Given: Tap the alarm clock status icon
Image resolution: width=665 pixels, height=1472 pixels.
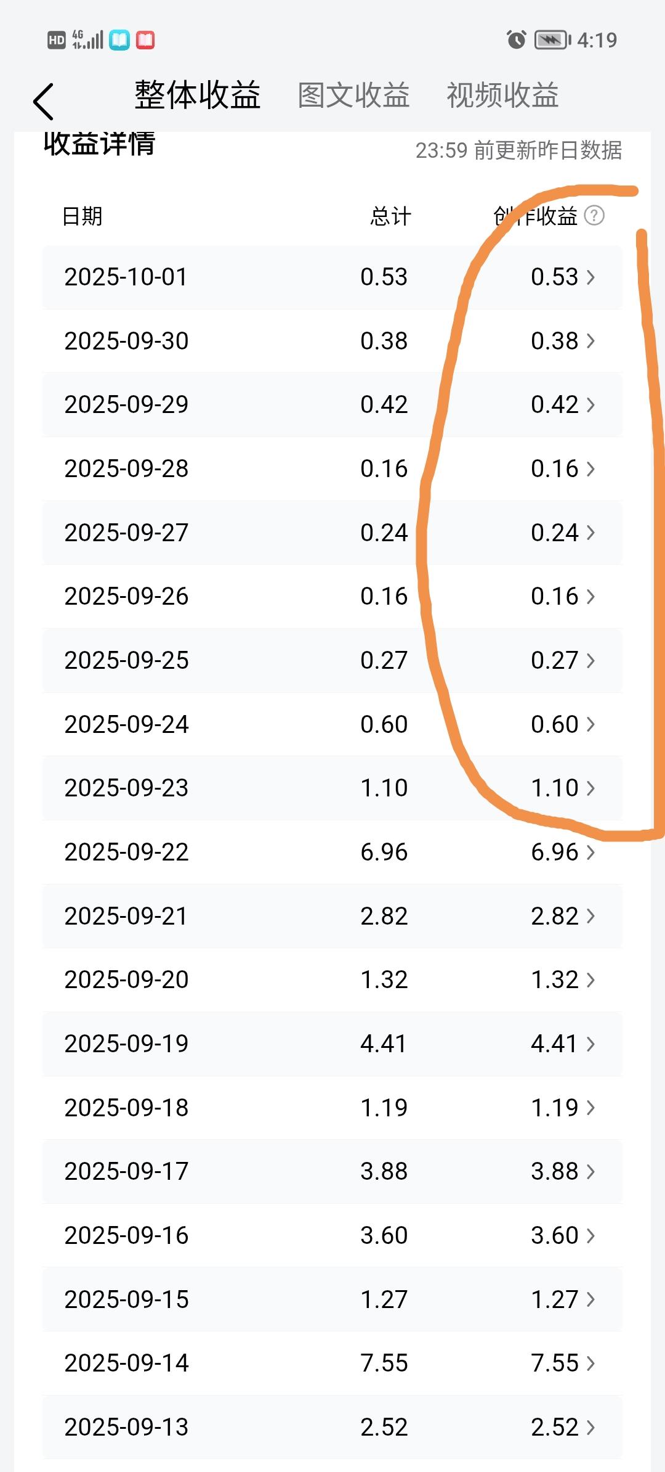Looking at the screenshot, I should point(516,39).
